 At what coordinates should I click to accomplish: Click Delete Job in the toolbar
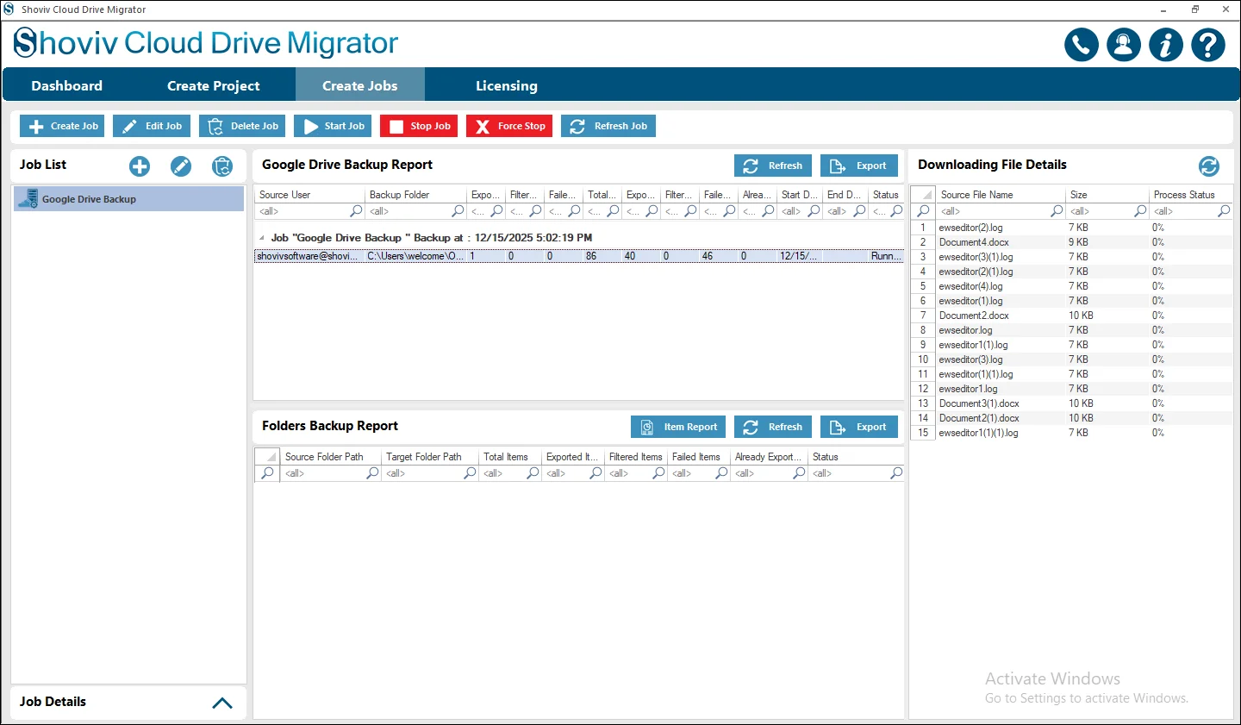242,126
